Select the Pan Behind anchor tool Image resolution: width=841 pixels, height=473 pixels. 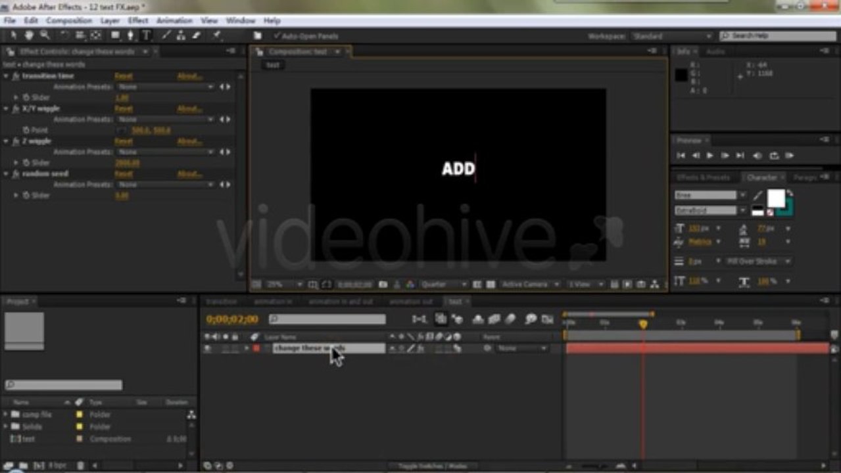[x=96, y=35]
